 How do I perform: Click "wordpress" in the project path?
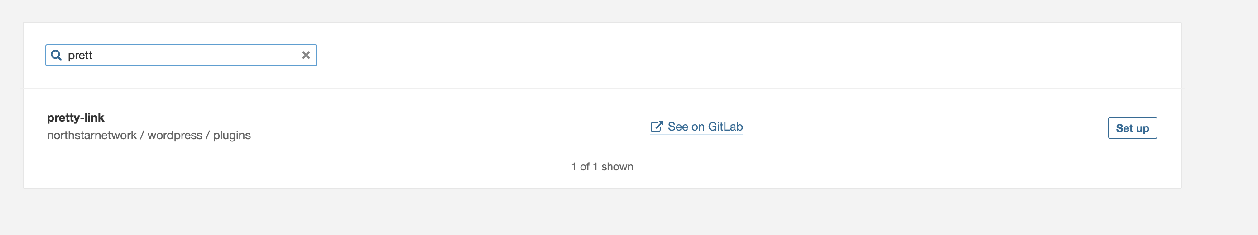[x=174, y=135]
